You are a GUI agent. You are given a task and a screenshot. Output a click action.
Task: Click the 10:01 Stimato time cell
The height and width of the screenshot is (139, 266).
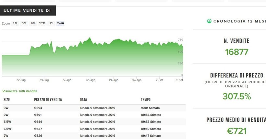click(x=150, y=108)
